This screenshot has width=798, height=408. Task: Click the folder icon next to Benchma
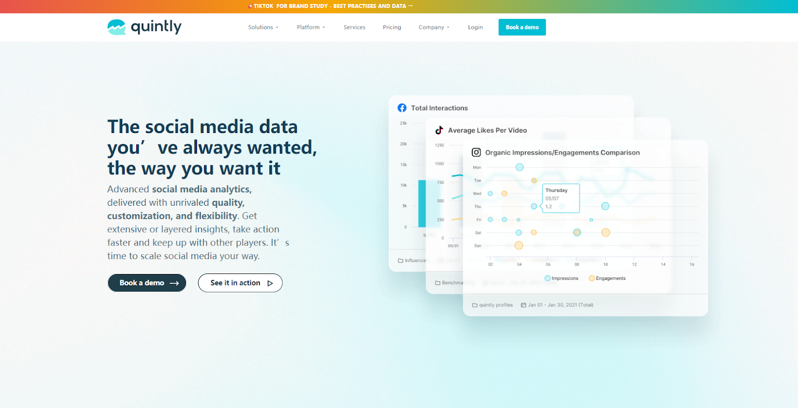point(437,282)
